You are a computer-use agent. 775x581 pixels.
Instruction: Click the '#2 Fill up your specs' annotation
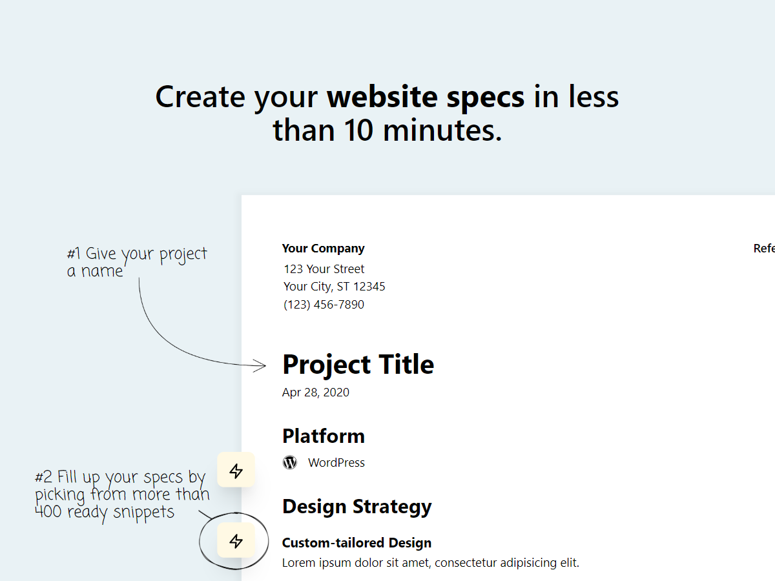pyautogui.click(x=121, y=494)
